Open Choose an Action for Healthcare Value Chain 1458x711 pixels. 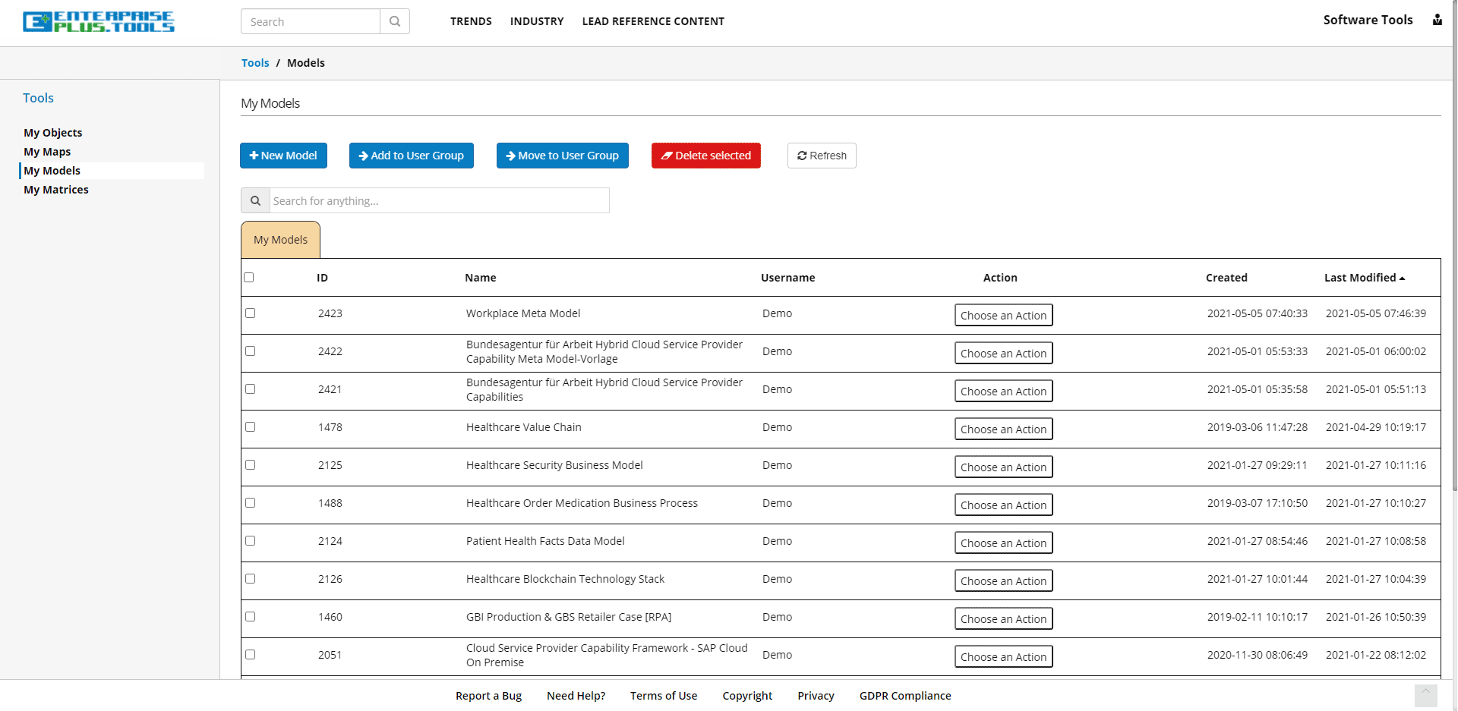(1003, 429)
